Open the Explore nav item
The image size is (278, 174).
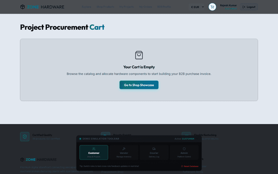pyautogui.click(x=86, y=7)
